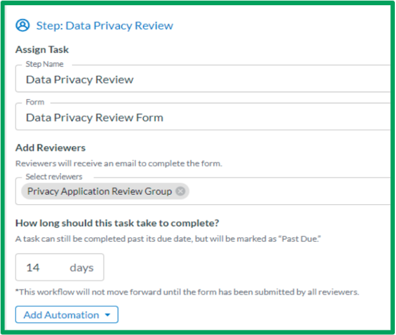
Task: Click the user icon beside the step title
Action: (23, 25)
